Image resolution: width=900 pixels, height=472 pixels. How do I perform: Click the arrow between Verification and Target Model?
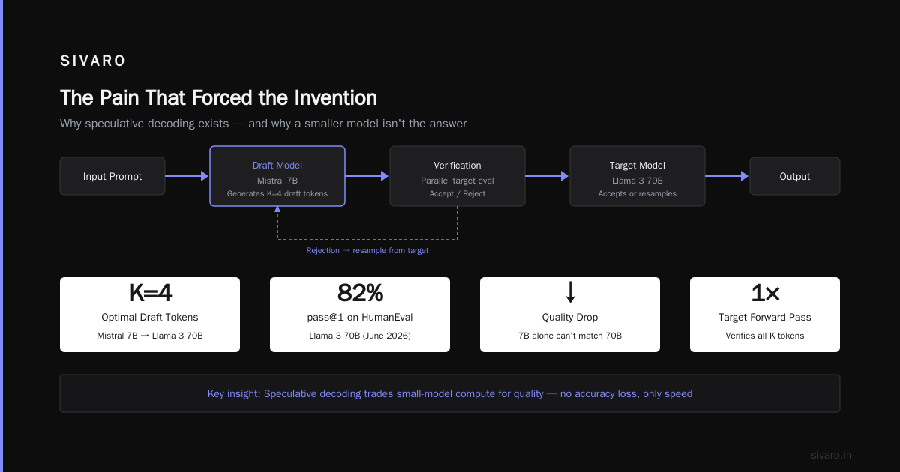point(547,176)
